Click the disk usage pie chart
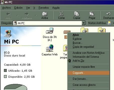Viewport: 114px width, 90px height. [15, 87]
